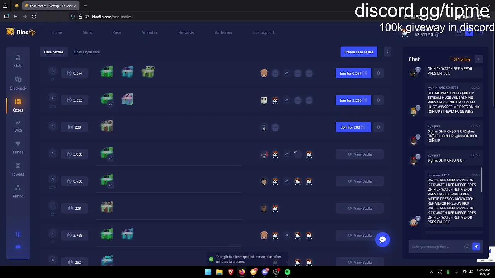Click the chat panel scrollbar
This screenshot has height=278, width=495.
coord(482,180)
